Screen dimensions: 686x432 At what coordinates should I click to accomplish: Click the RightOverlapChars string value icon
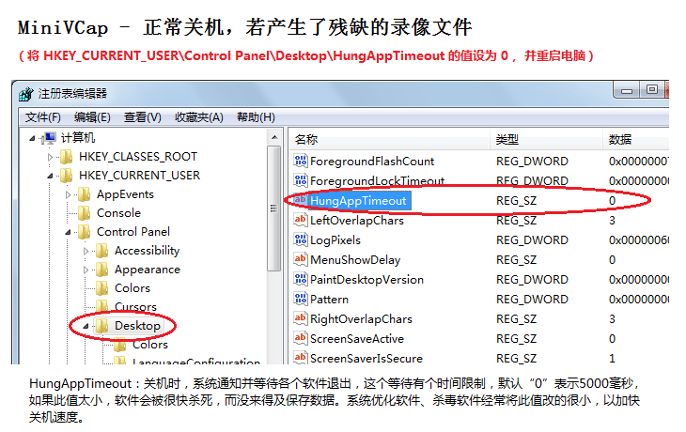(301, 318)
